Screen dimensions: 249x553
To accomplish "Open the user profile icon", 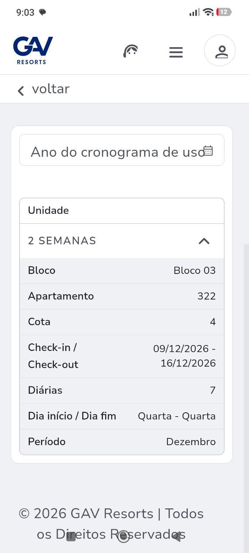I will [220, 51].
